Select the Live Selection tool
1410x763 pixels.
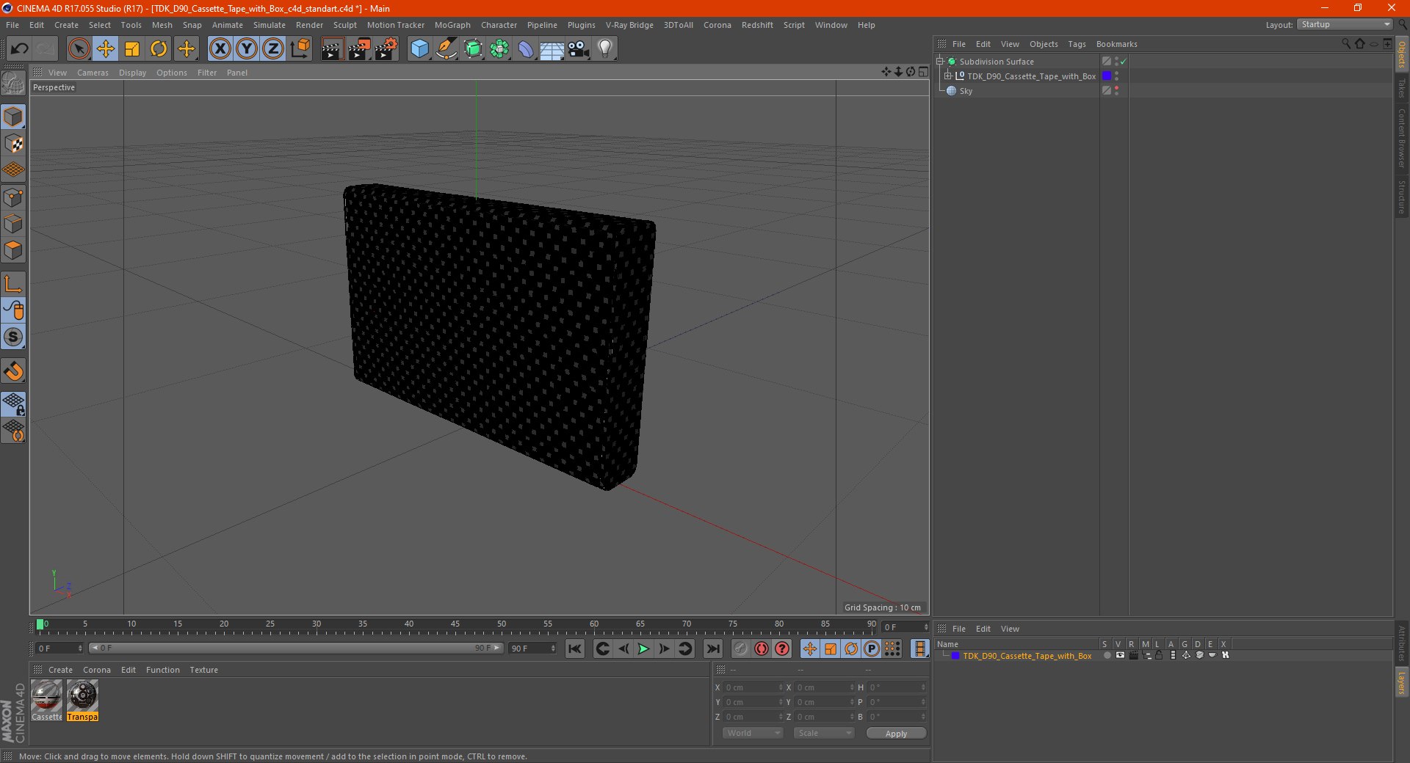coord(79,49)
